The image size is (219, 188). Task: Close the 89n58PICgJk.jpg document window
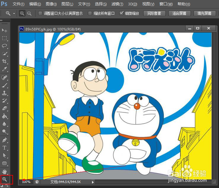pos(209,28)
